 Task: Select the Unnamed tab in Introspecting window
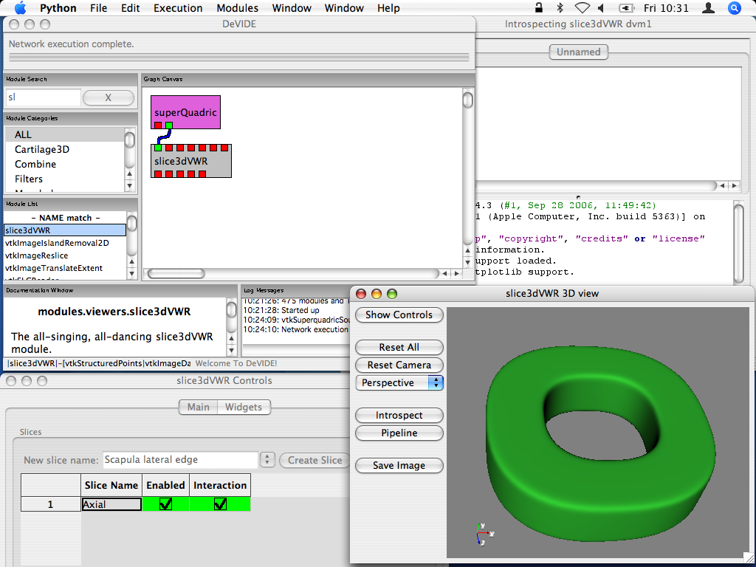pos(579,52)
